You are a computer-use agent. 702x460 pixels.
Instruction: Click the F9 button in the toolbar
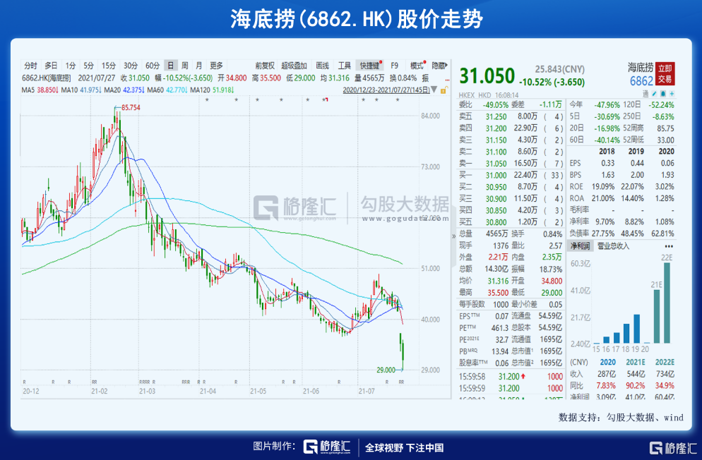394,66
